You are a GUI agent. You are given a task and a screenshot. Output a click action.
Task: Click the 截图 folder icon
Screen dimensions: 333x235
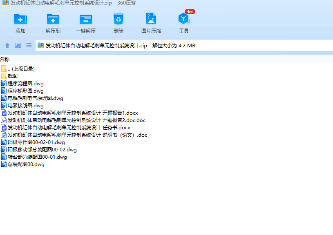pyautogui.click(x=4, y=76)
